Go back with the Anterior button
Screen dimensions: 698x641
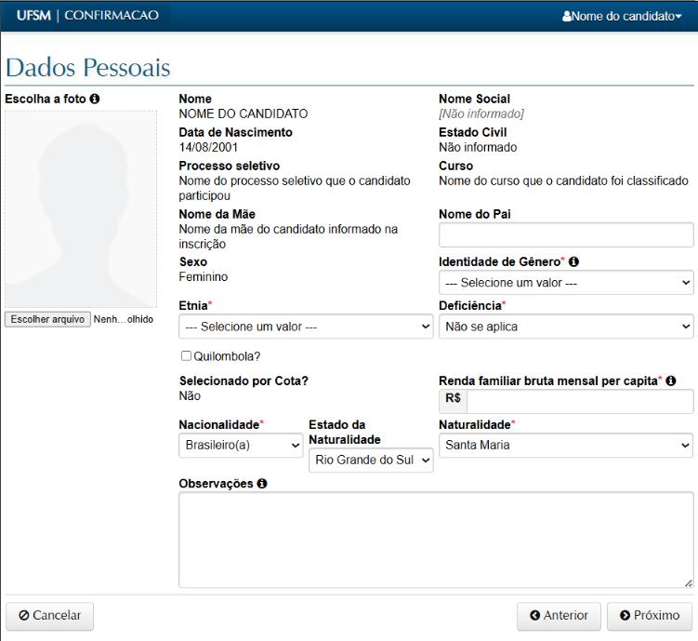tap(558, 615)
